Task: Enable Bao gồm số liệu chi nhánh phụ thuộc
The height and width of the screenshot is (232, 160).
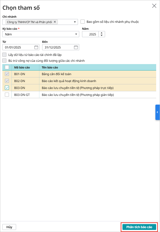Action: [83, 22]
